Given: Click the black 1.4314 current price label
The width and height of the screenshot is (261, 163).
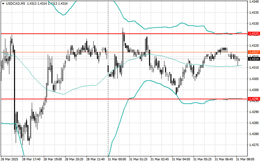Looking at the screenshot, I should point(254,59).
